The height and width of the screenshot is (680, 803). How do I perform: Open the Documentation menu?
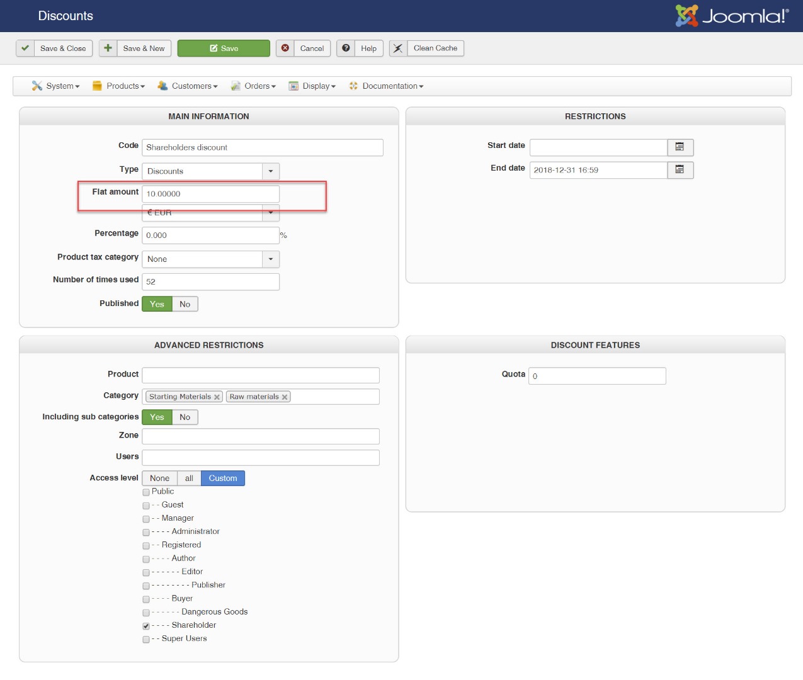386,86
